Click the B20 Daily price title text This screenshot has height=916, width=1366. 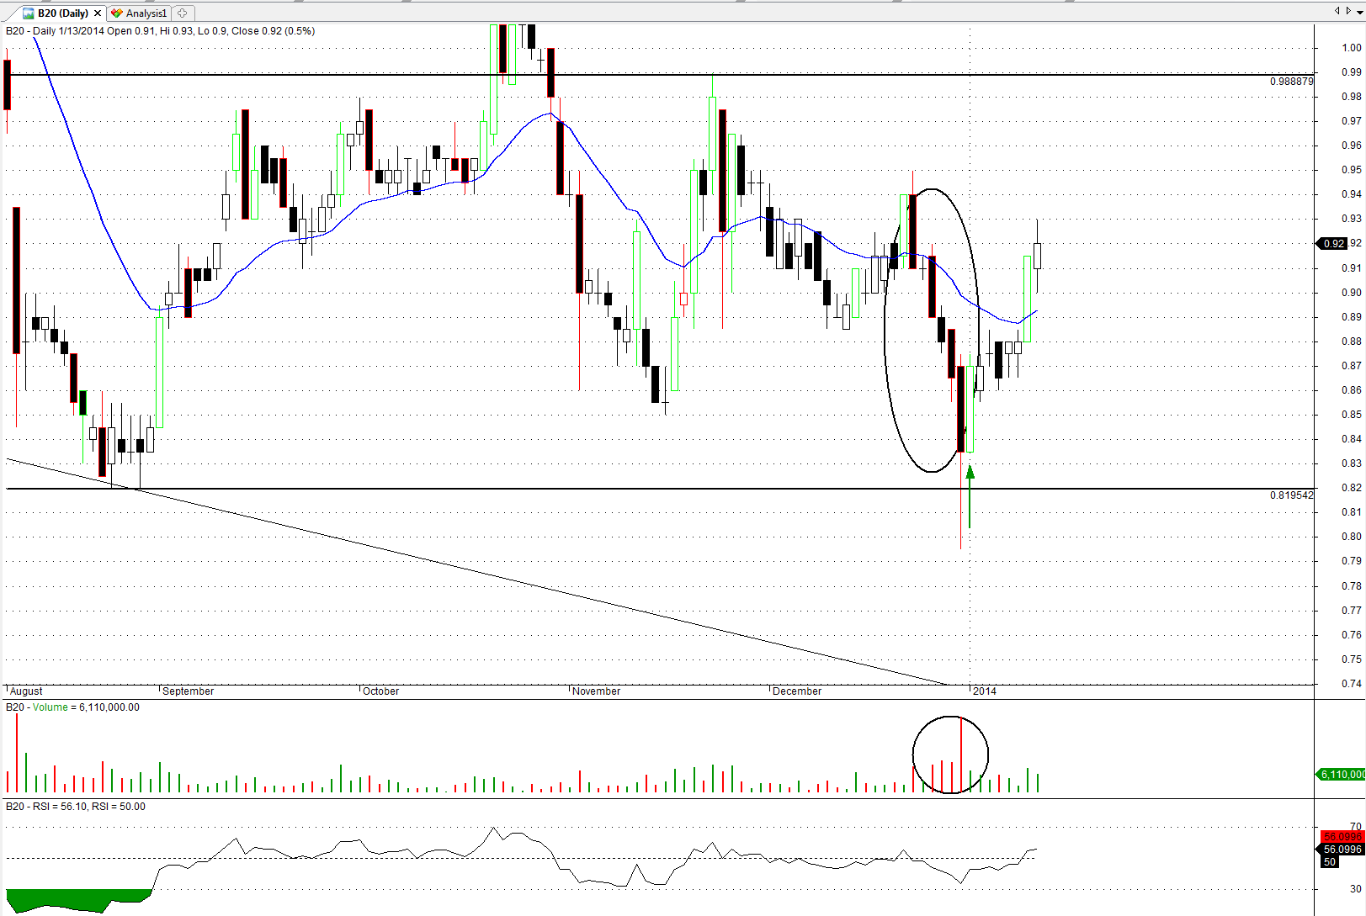[160, 31]
